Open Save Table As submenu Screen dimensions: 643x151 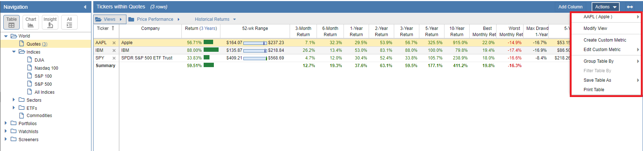(607, 80)
